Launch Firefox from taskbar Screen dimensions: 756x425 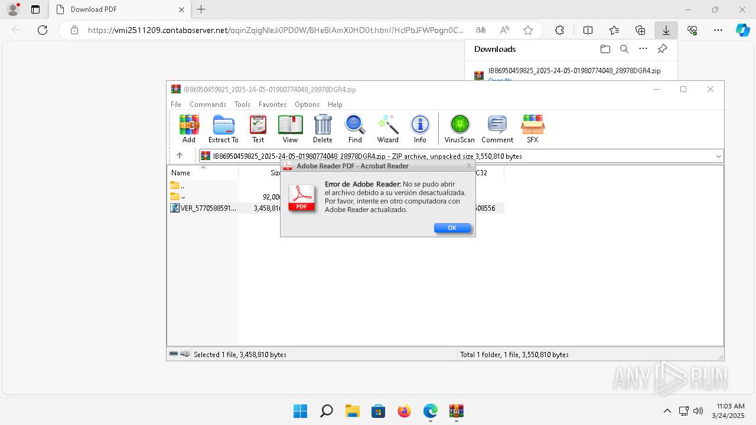(404, 411)
